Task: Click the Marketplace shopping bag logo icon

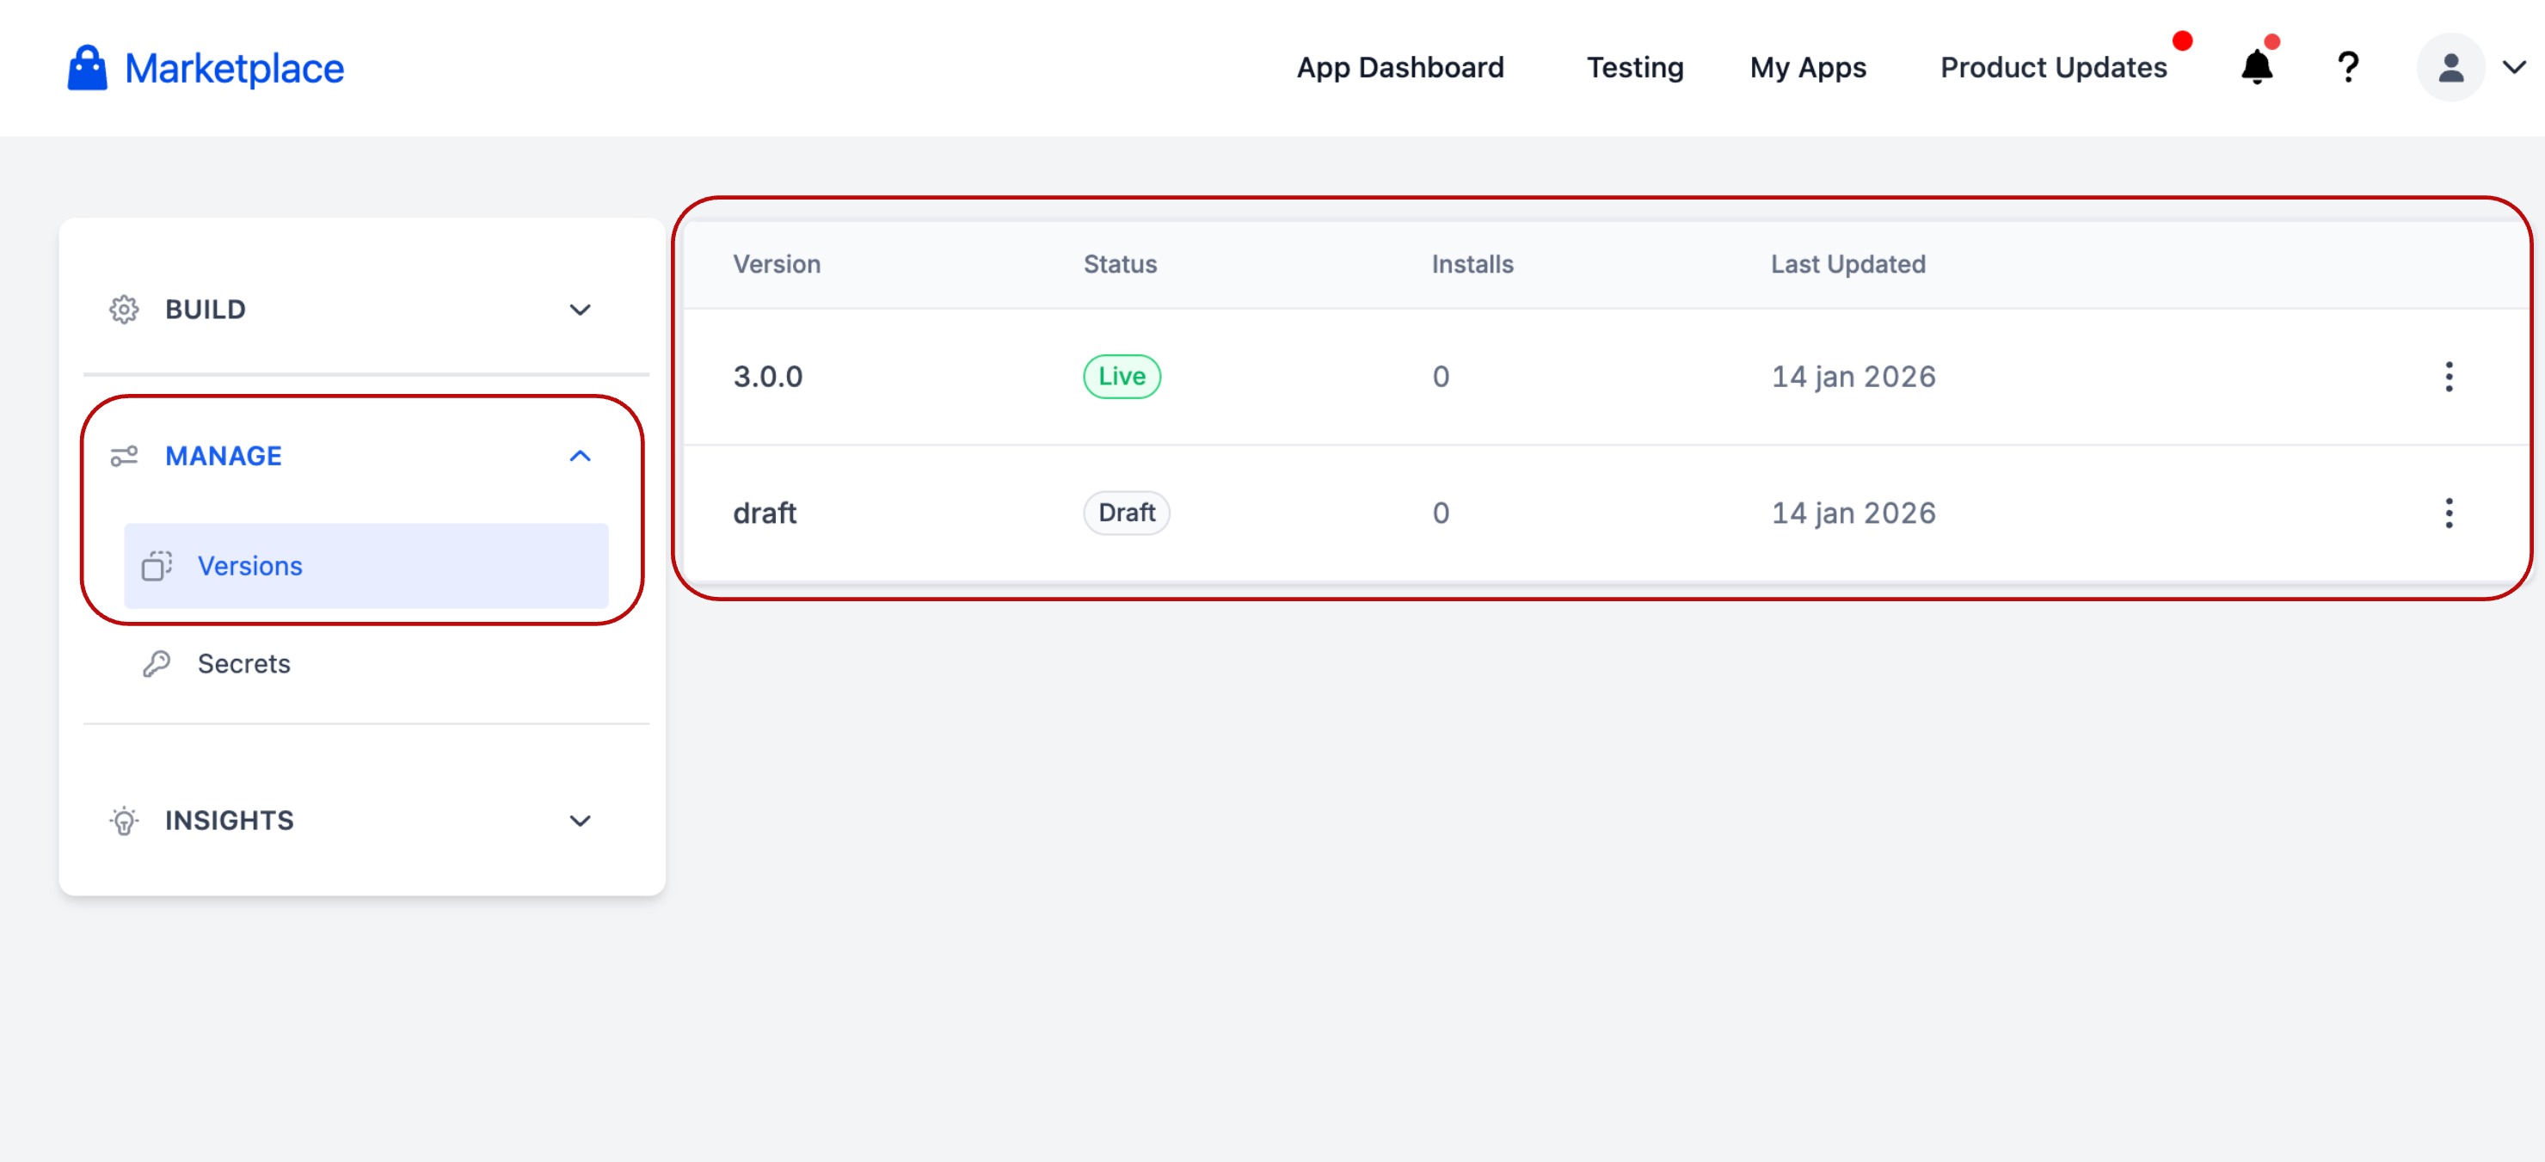Action: 87,67
